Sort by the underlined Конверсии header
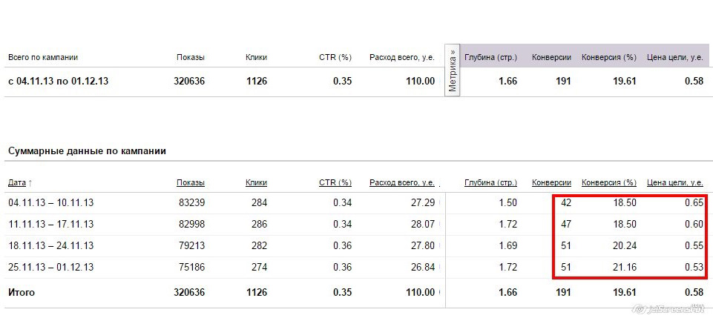This screenshot has width=713, height=318. coord(551,182)
